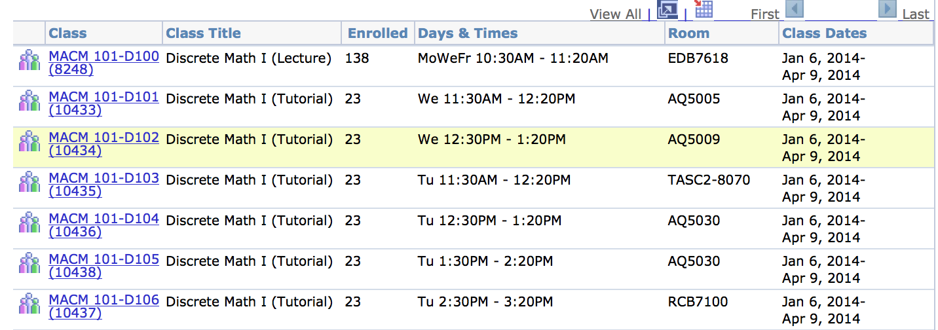Sort by the Days & Times column header
This screenshot has width=938, height=330.
(468, 33)
